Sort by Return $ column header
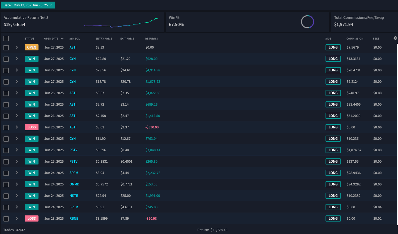398x234 pixels. click(152, 39)
